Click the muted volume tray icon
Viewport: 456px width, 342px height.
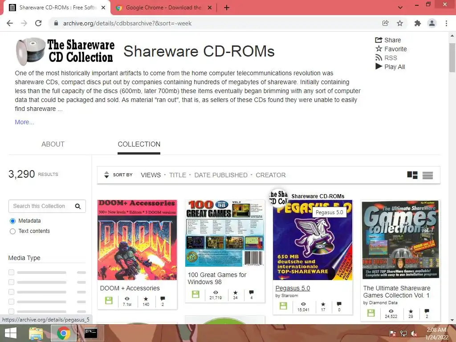pos(414,333)
